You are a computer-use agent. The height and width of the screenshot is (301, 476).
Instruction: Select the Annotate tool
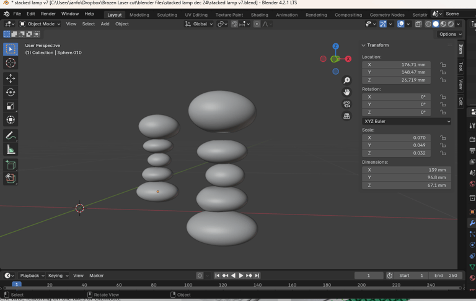(11, 136)
